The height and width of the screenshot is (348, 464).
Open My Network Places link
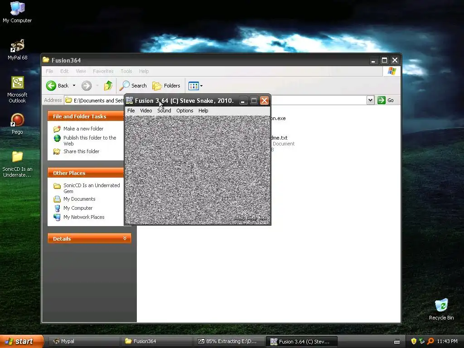(84, 217)
